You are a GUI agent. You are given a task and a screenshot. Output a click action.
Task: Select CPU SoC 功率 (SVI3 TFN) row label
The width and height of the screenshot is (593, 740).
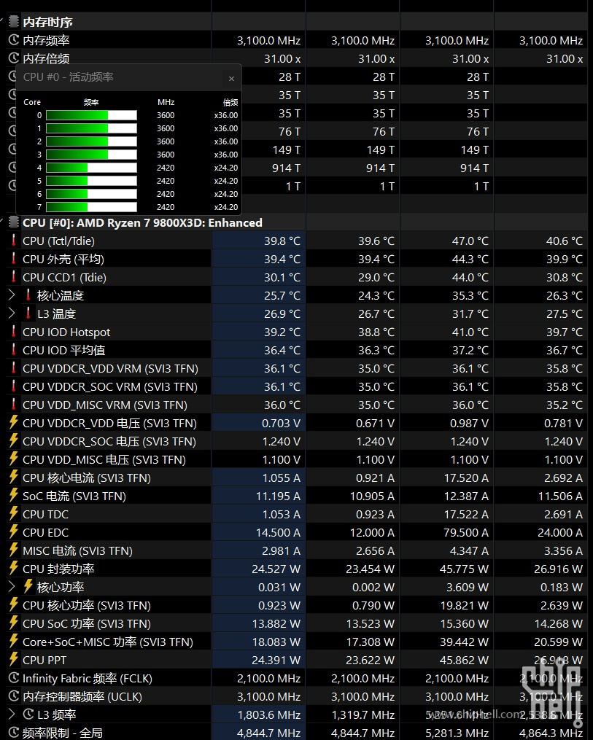(86, 623)
